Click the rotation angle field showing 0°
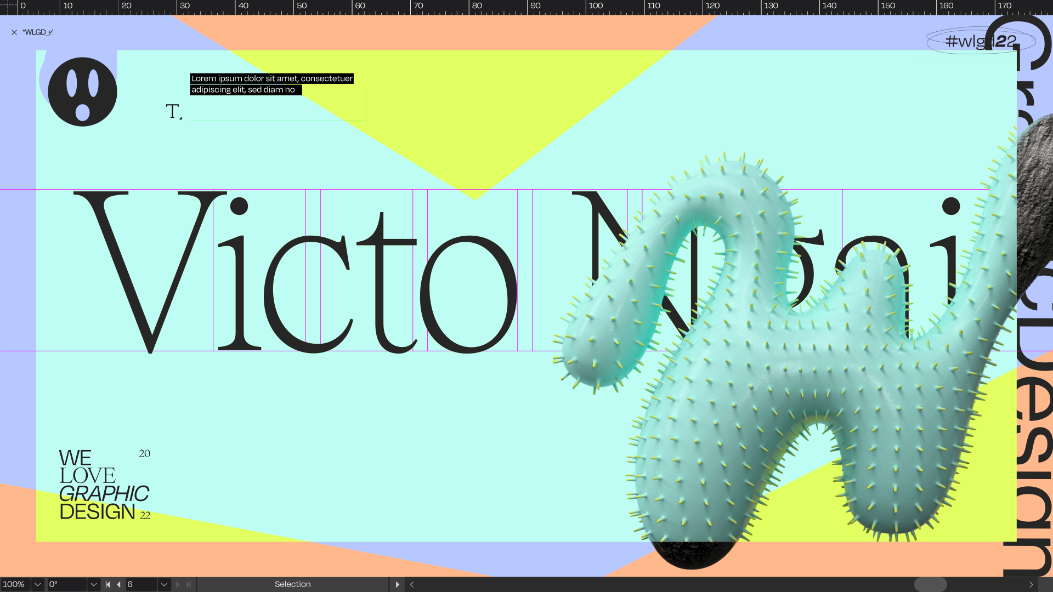This screenshot has height=592, width=1053. click(66, 584)
